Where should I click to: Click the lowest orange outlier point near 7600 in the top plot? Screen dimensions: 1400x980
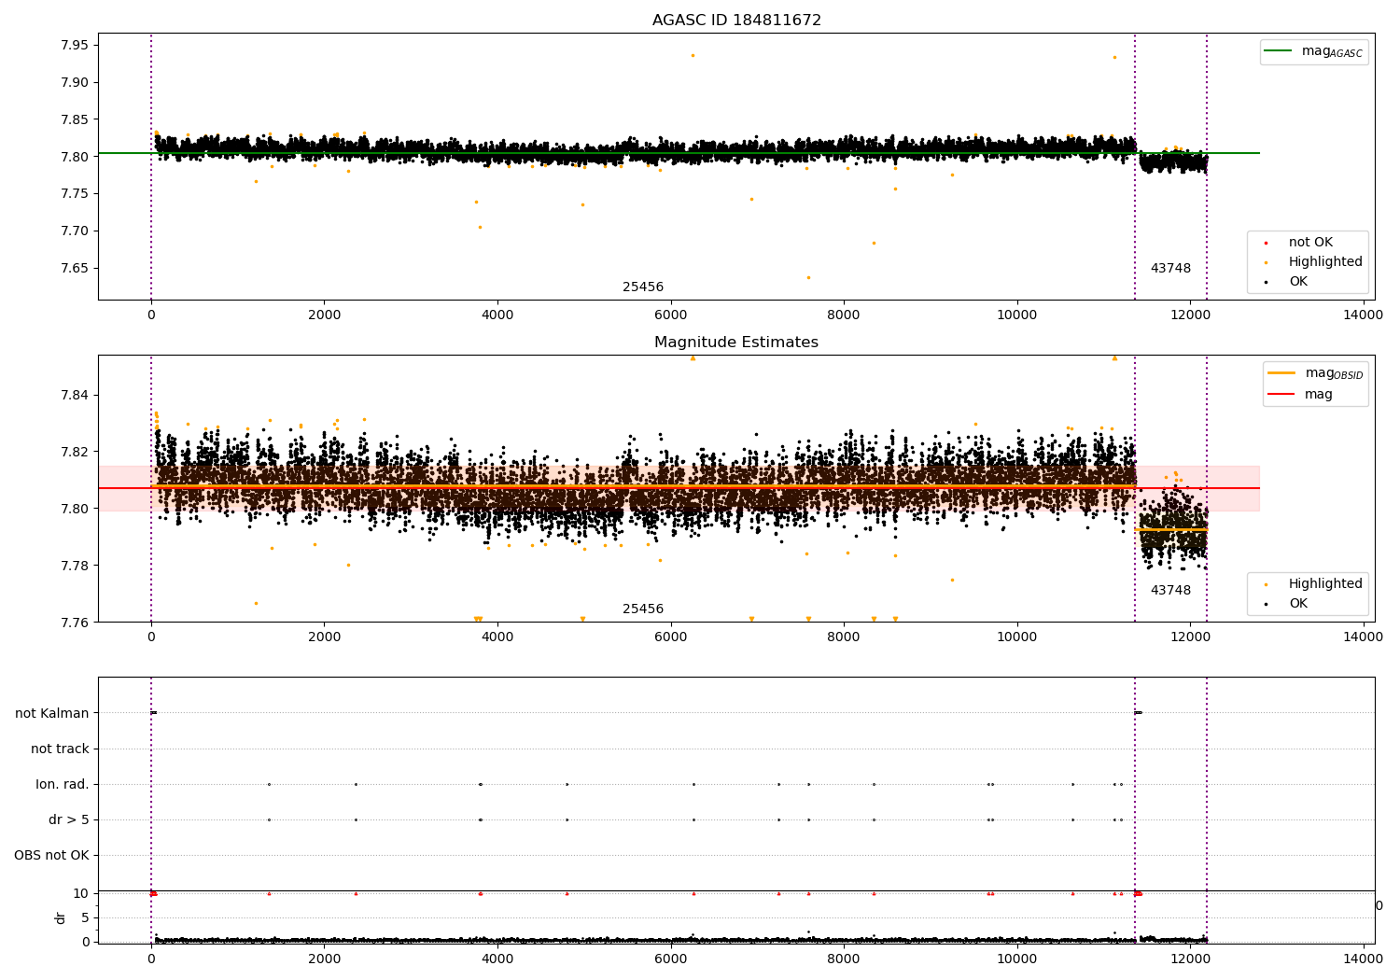(808, 277)
